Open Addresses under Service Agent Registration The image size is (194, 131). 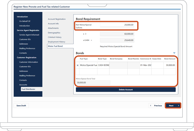click(x=23, y=44)
